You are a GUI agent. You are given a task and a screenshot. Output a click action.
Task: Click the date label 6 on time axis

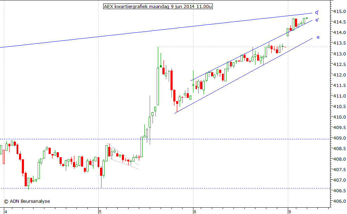pos(195,212)
